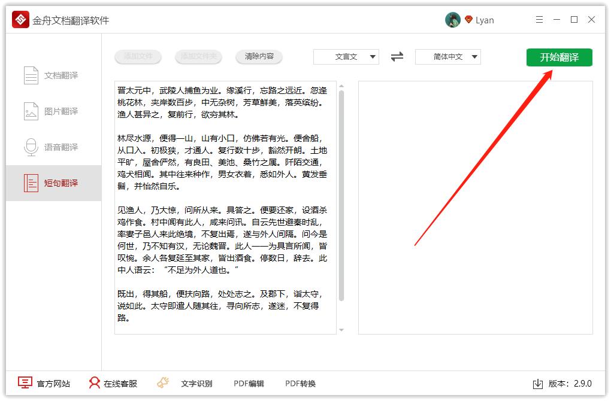The height and width of the screenshot is (401, 611).
Task: Click the membership badge next to Lyan
Action: 468,19
